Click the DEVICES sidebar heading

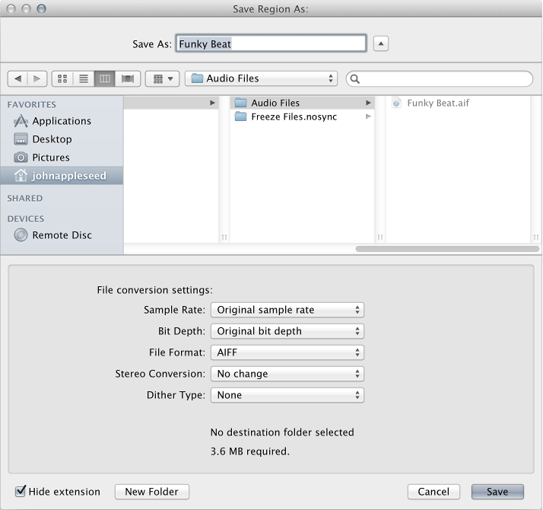[x=26, y=219]
